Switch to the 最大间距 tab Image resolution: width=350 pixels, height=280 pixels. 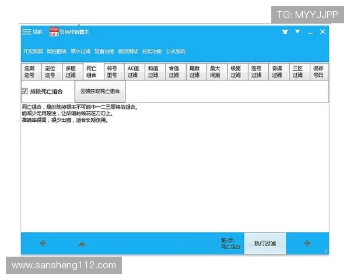click(x=217, y=72)
